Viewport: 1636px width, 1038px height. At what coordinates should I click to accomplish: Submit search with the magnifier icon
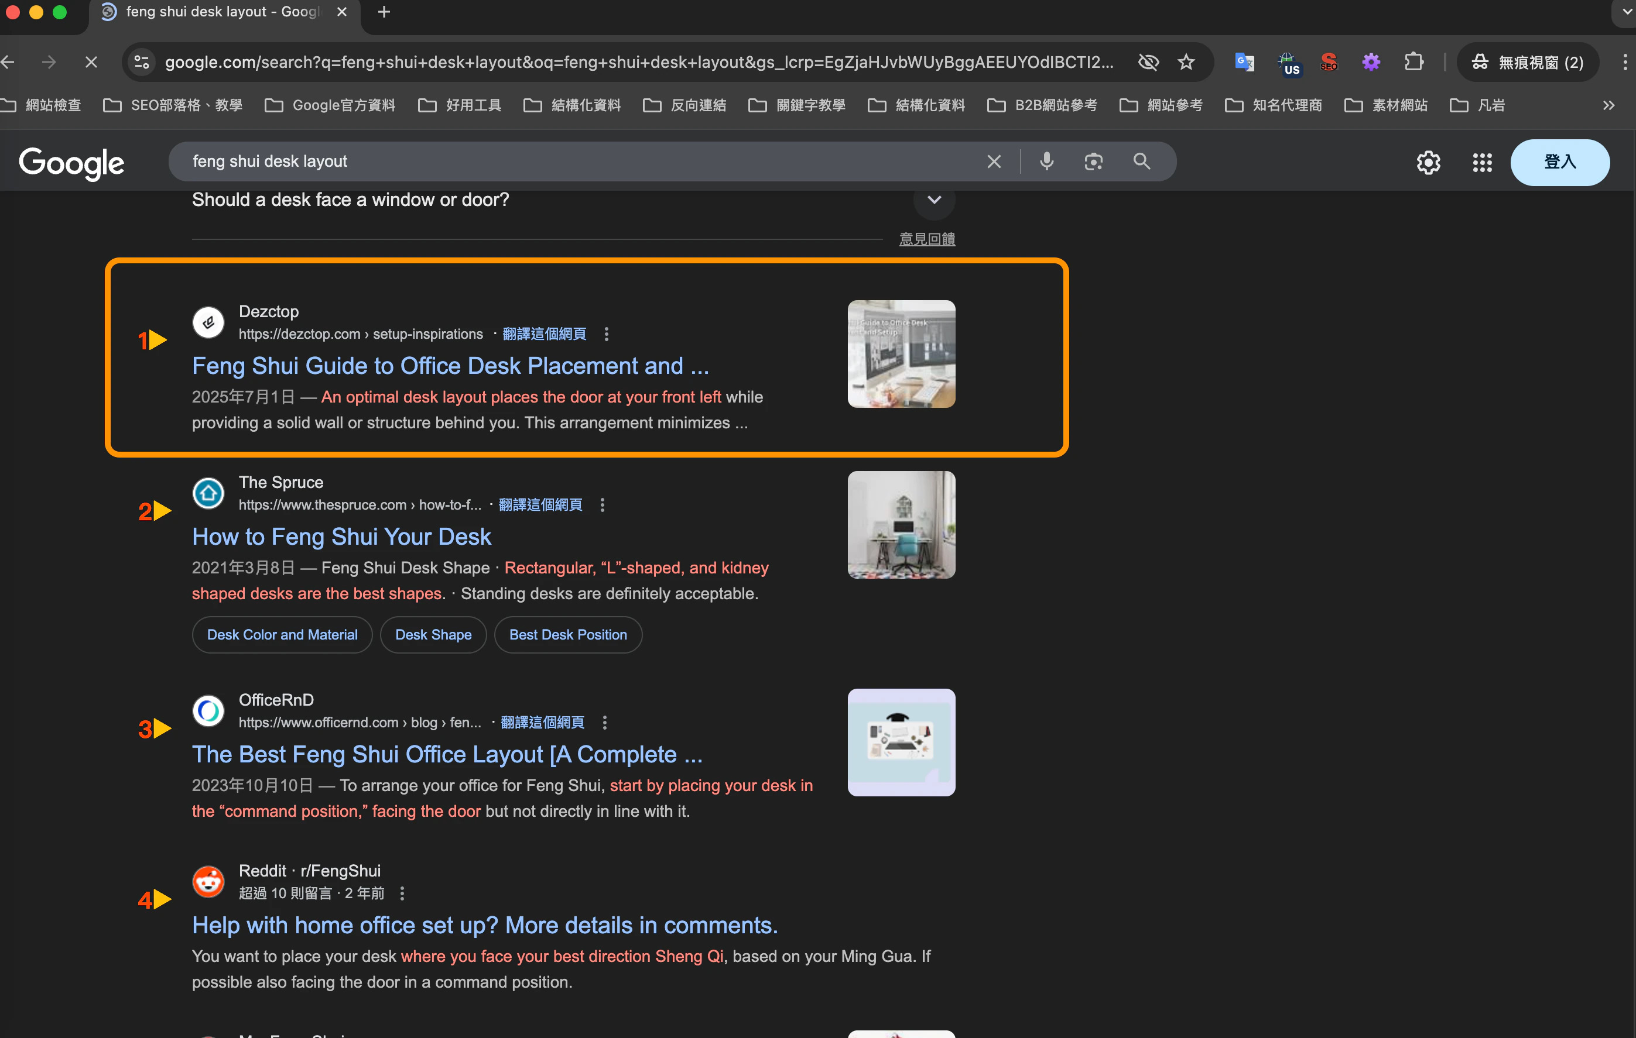tap(1142, 161)
